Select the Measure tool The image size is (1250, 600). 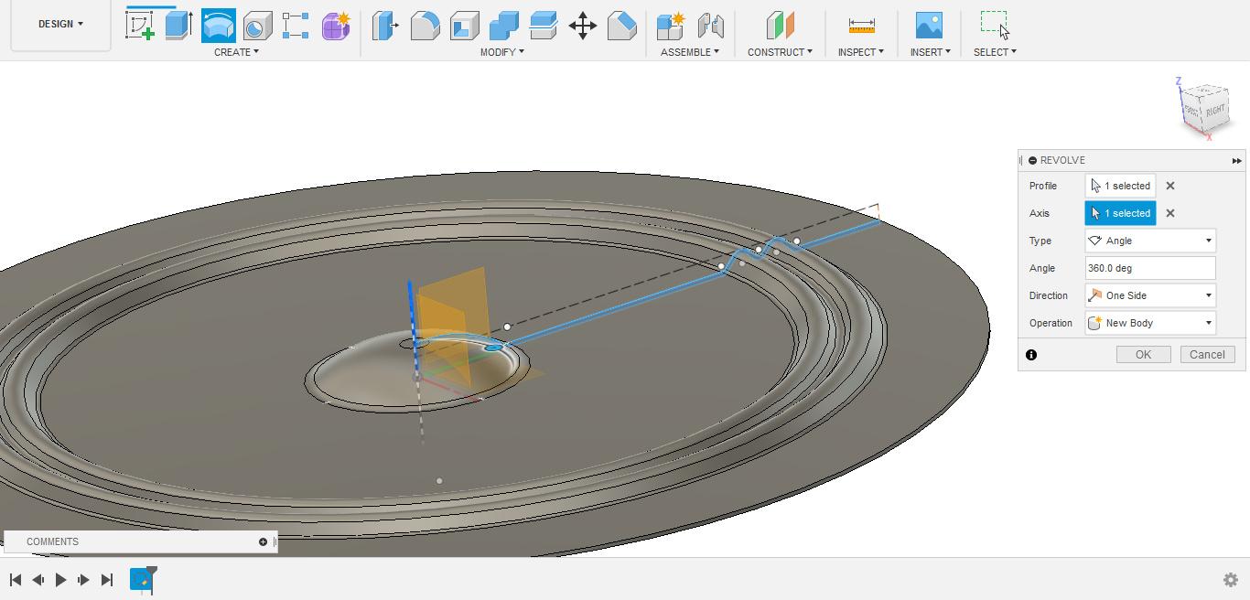(860, 25)
